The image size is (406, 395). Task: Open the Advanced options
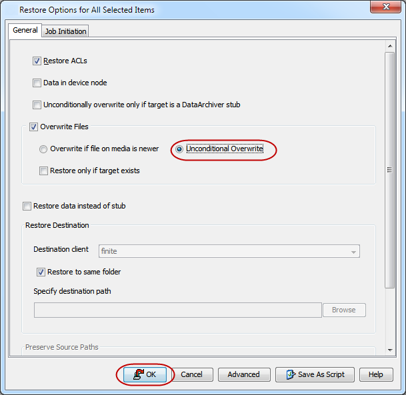(243, 374)
